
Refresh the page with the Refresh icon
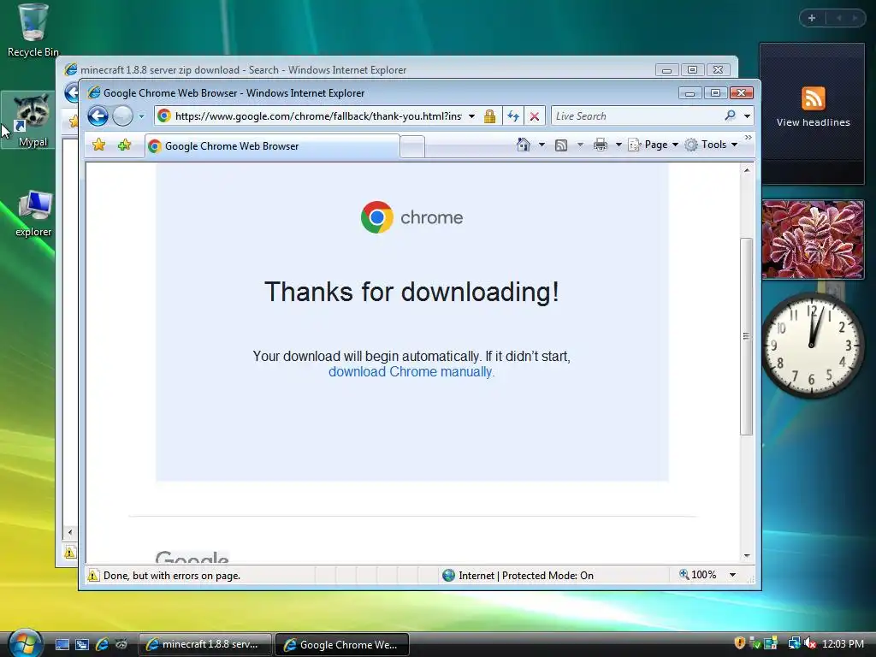pos(513,116)
